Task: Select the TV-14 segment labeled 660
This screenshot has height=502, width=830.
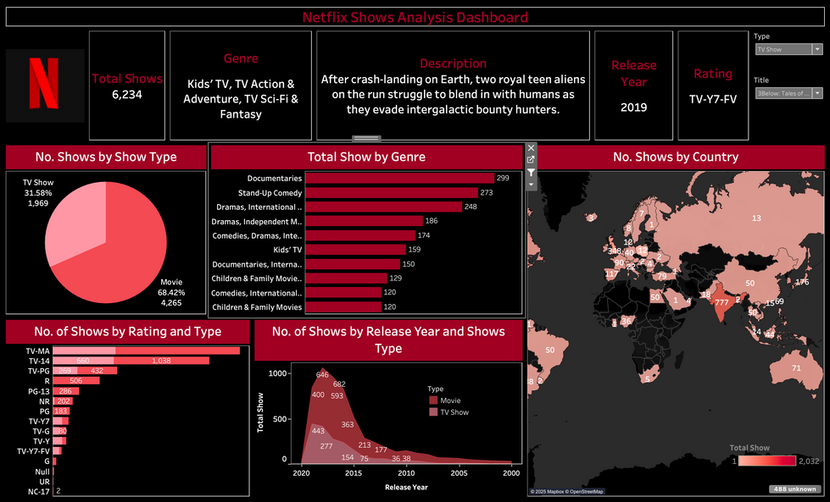Action: (83, 361)
